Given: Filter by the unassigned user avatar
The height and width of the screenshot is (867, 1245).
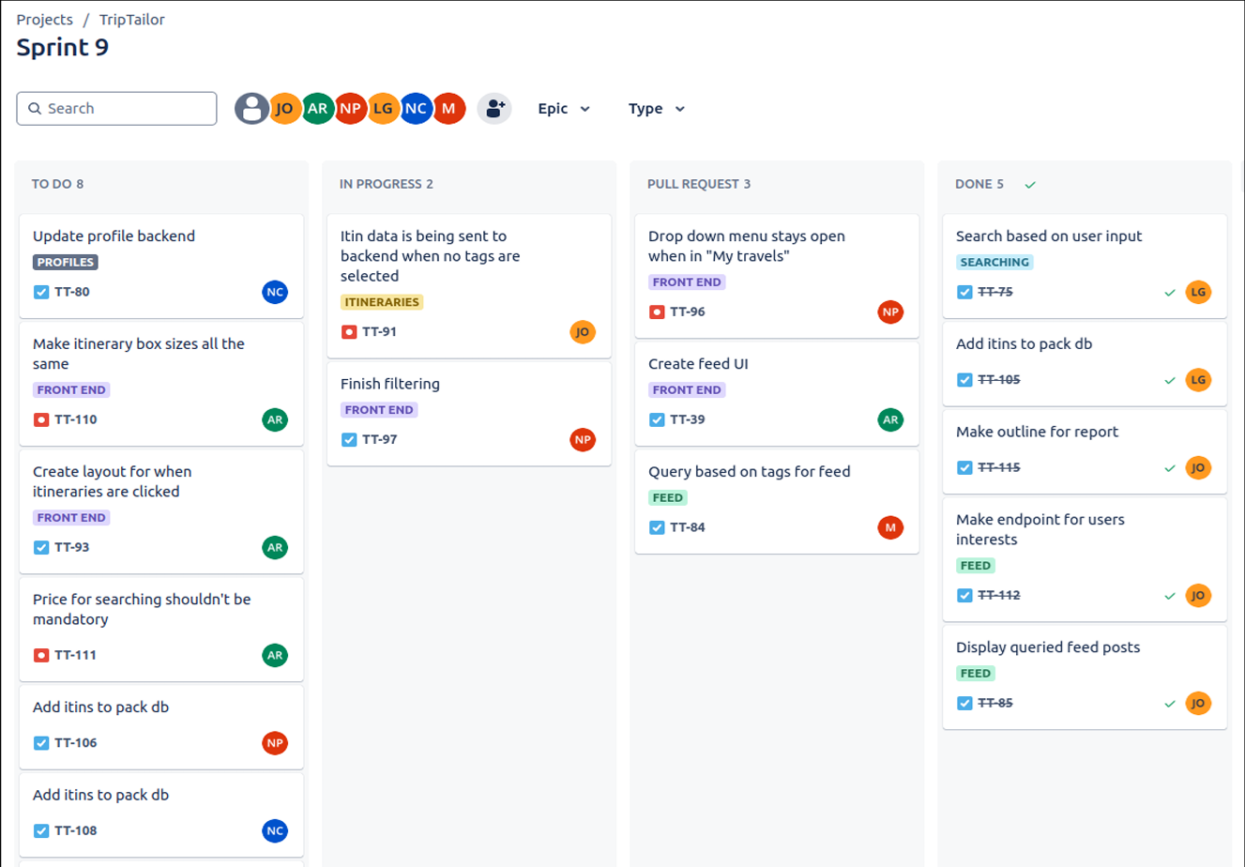Looking at the screenshot, I should [x=251, y=109].
